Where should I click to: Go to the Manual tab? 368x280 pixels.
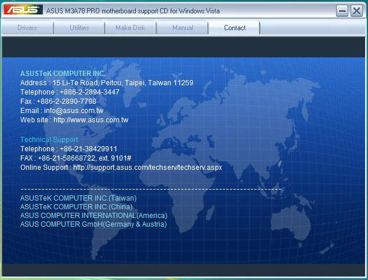tap(182, 28)
